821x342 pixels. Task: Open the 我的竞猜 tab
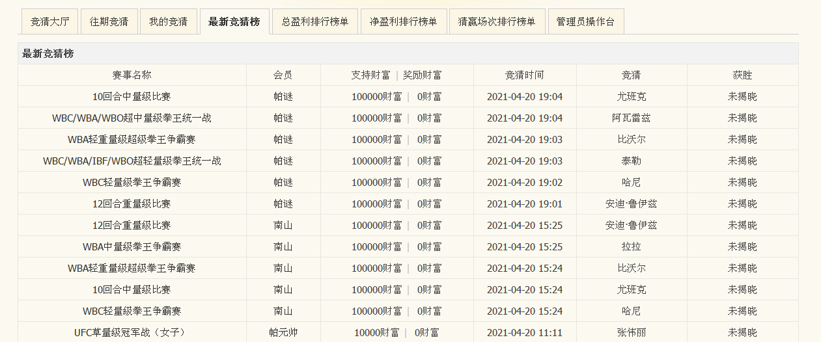coord(168,21)
